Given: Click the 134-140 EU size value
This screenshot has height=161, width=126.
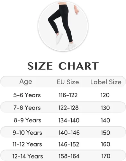Looking at the screenshot, I should coord(69,120).
